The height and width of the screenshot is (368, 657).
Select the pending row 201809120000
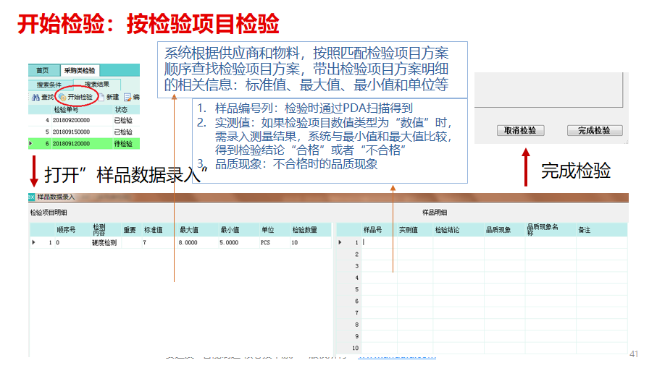coord(70,144)
